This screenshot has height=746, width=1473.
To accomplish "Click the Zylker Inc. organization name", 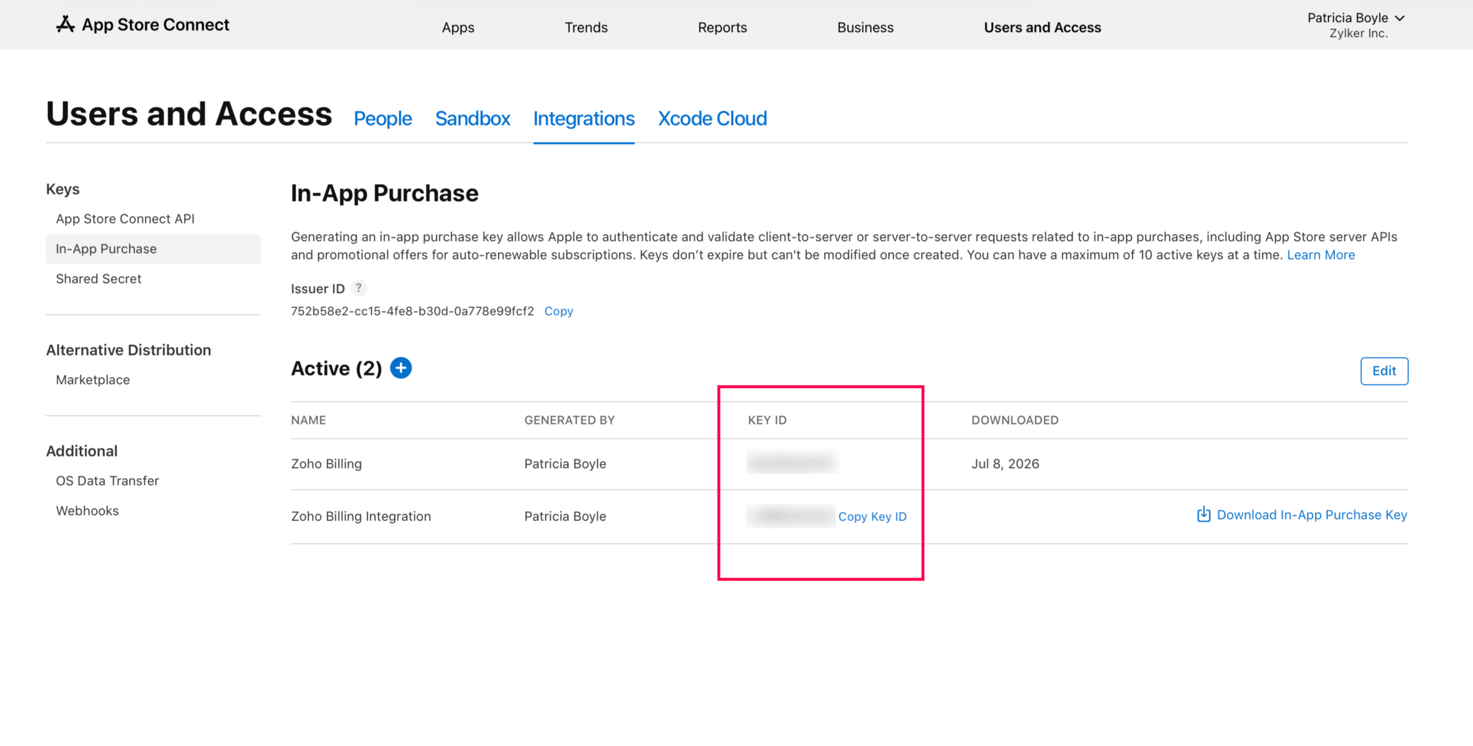I will 1358,33.
